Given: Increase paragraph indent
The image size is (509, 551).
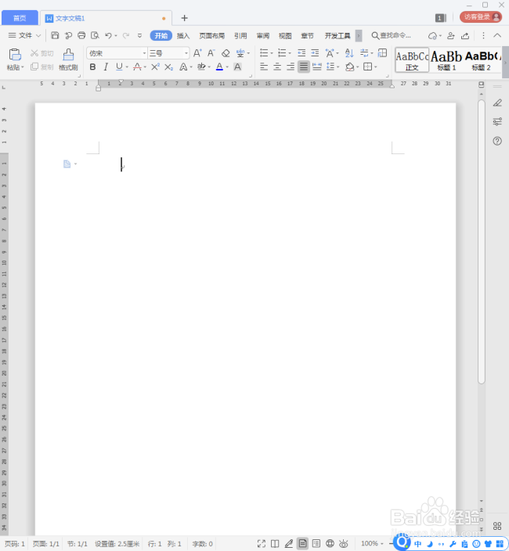Looking at the screenshot, I should click(315, 53).
